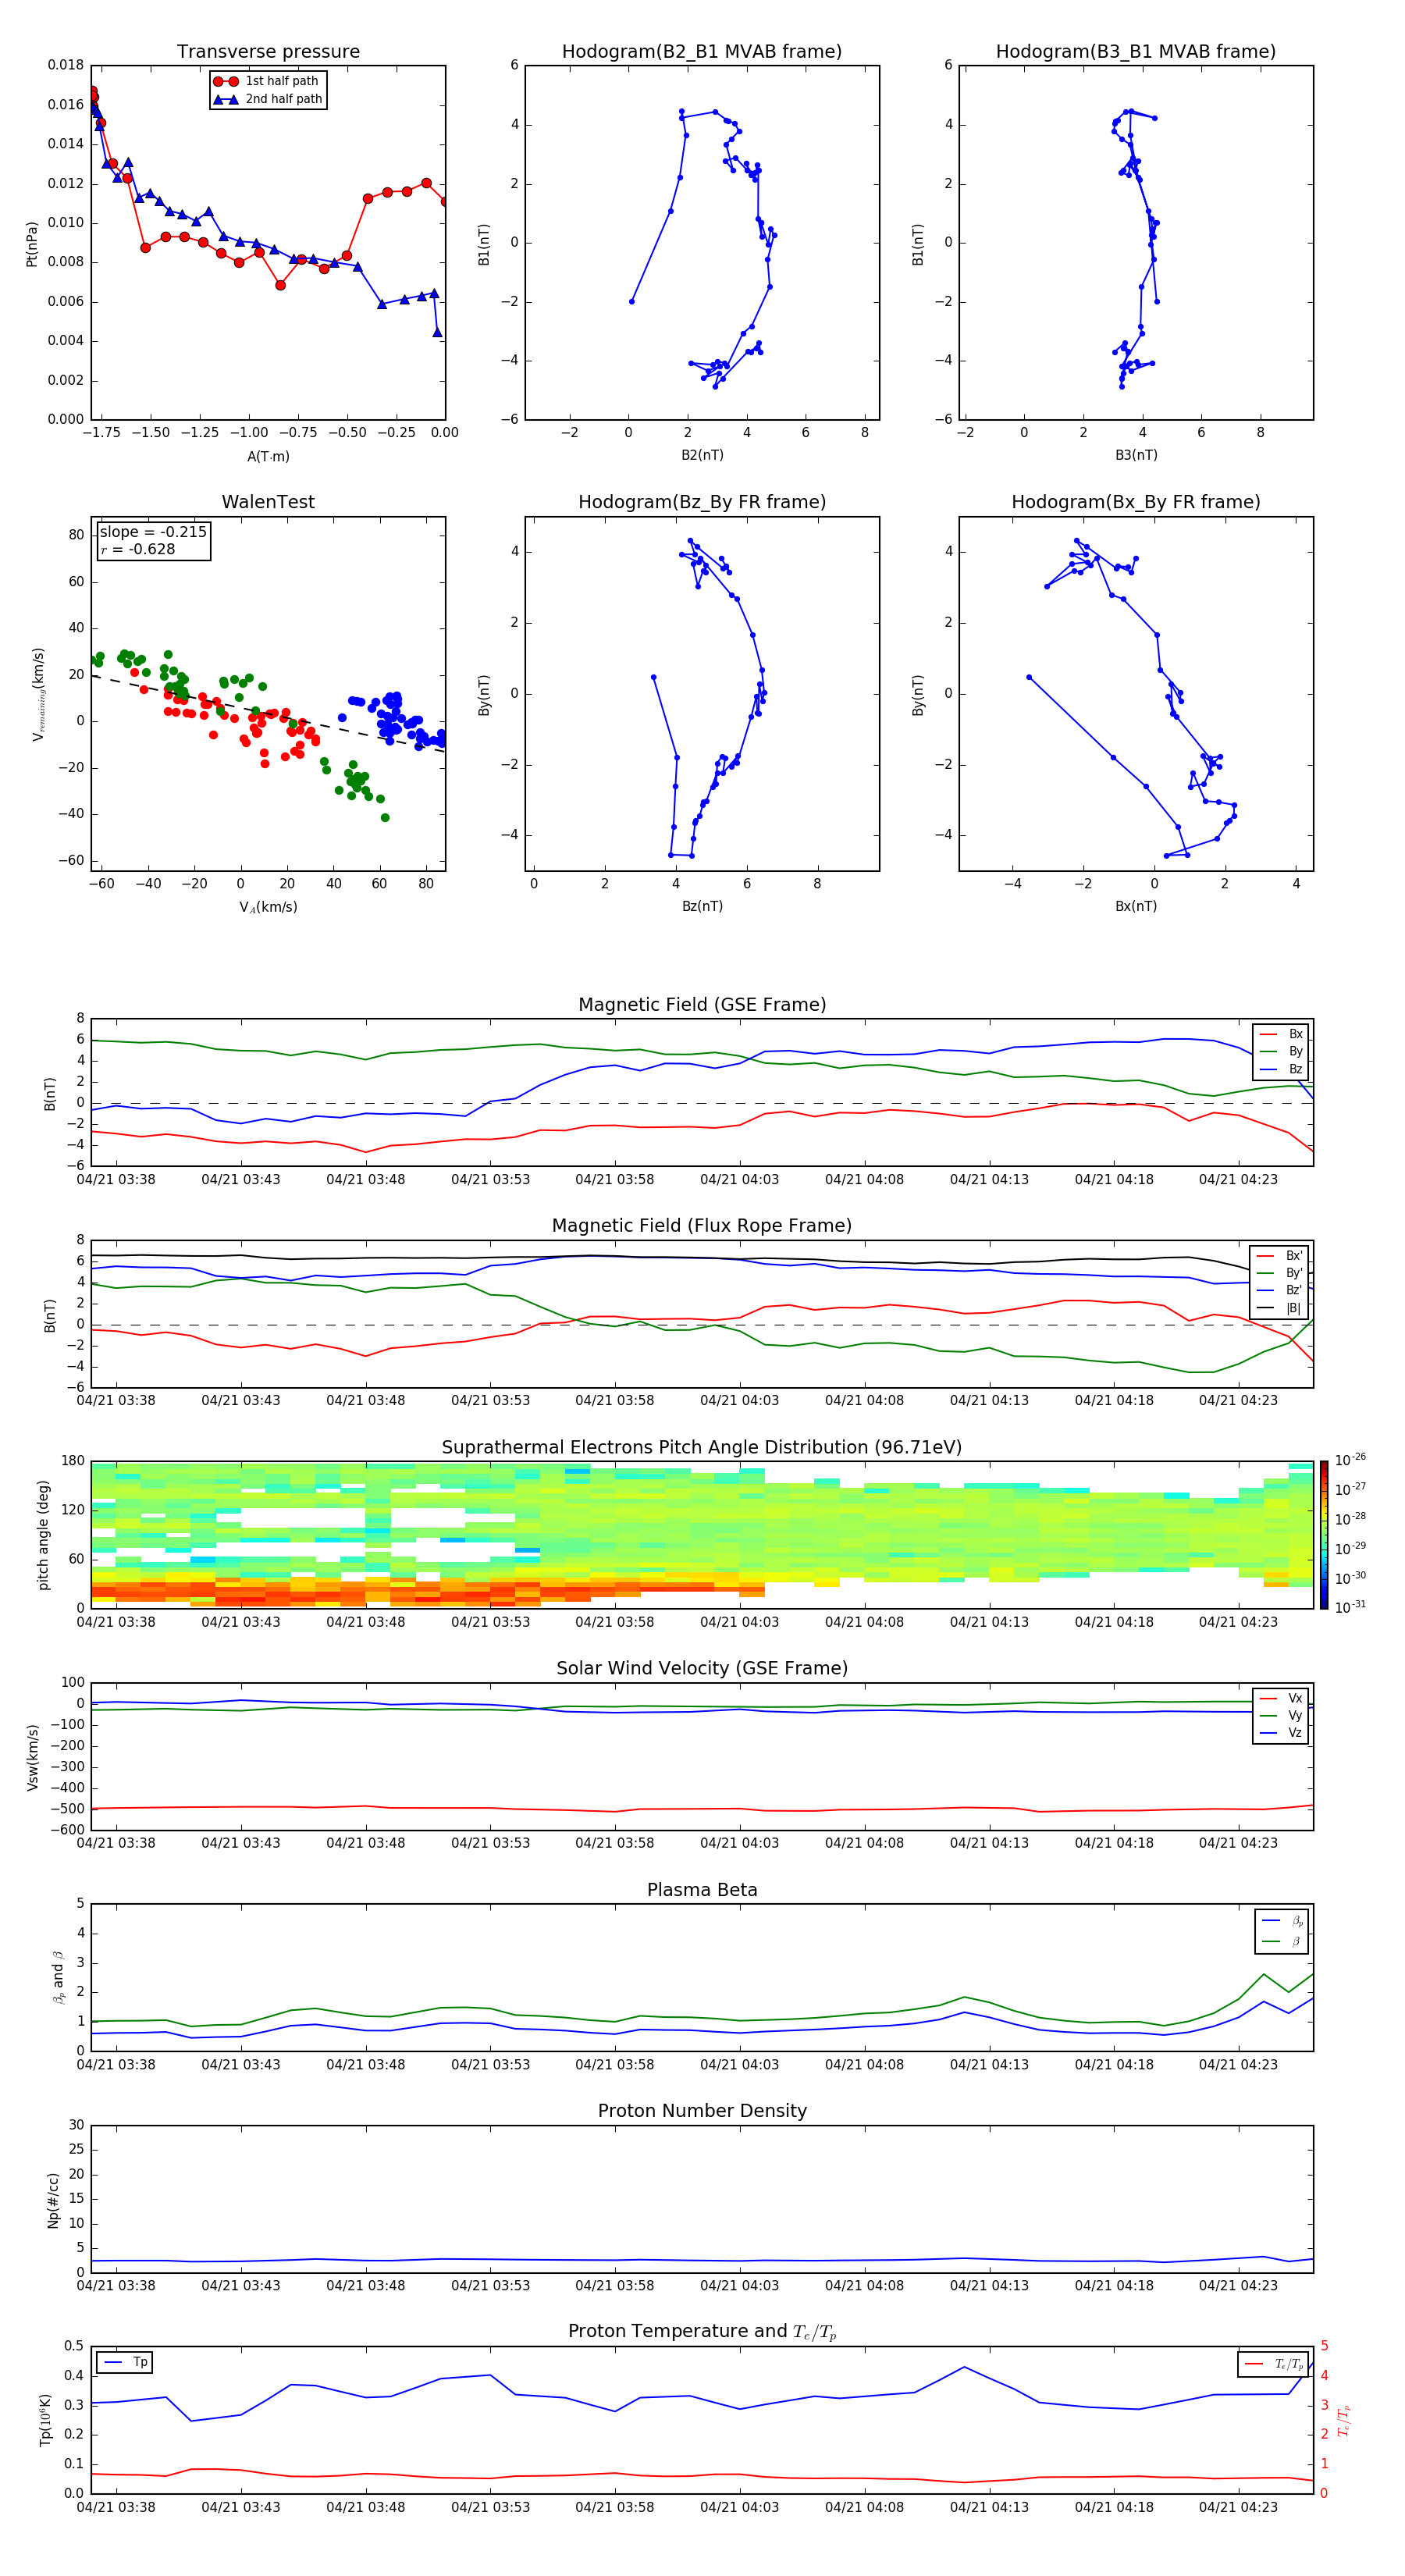Click the 'Hodogram(Bx_By FR frame)' title
This screenshot has height=2576, width=1405.
1136,502
